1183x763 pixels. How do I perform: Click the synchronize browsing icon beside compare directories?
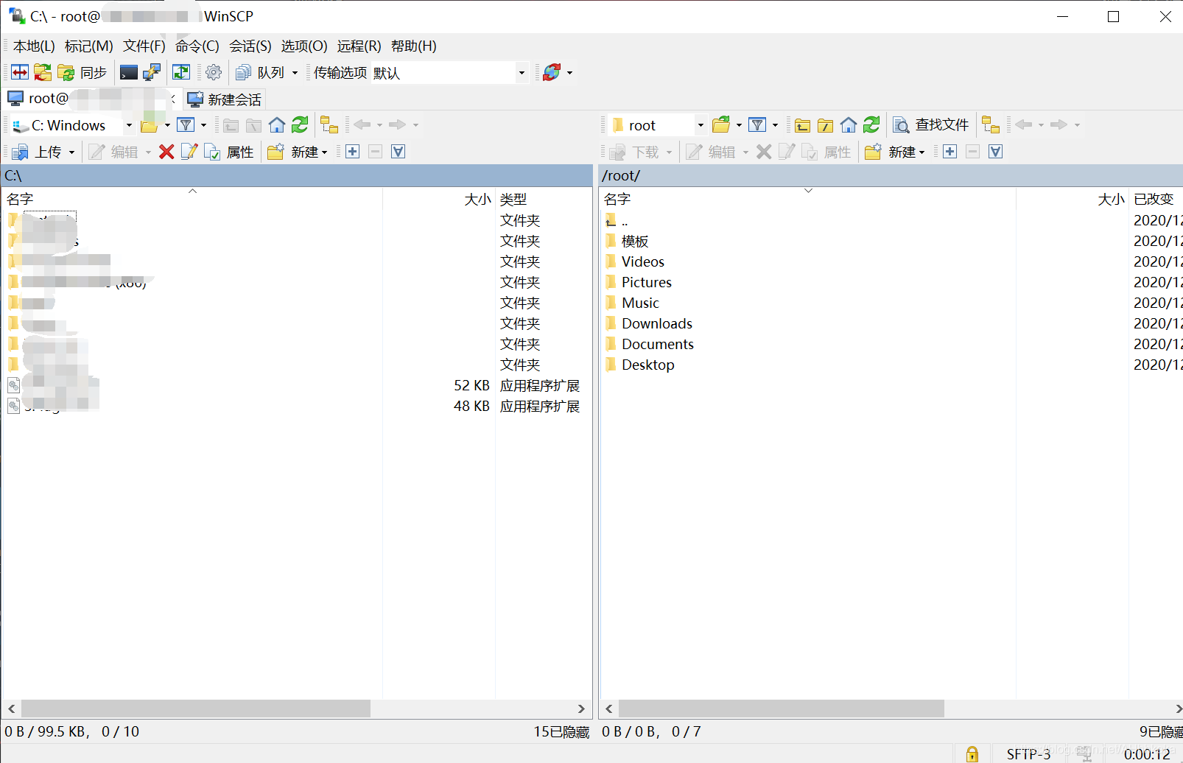(43, 72)
